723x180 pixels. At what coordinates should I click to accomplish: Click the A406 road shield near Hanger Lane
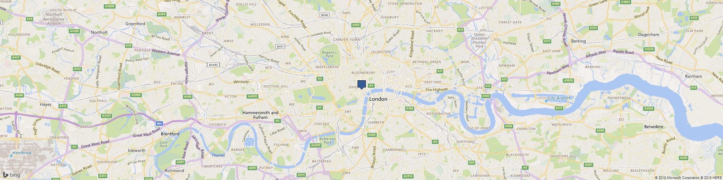187,96
